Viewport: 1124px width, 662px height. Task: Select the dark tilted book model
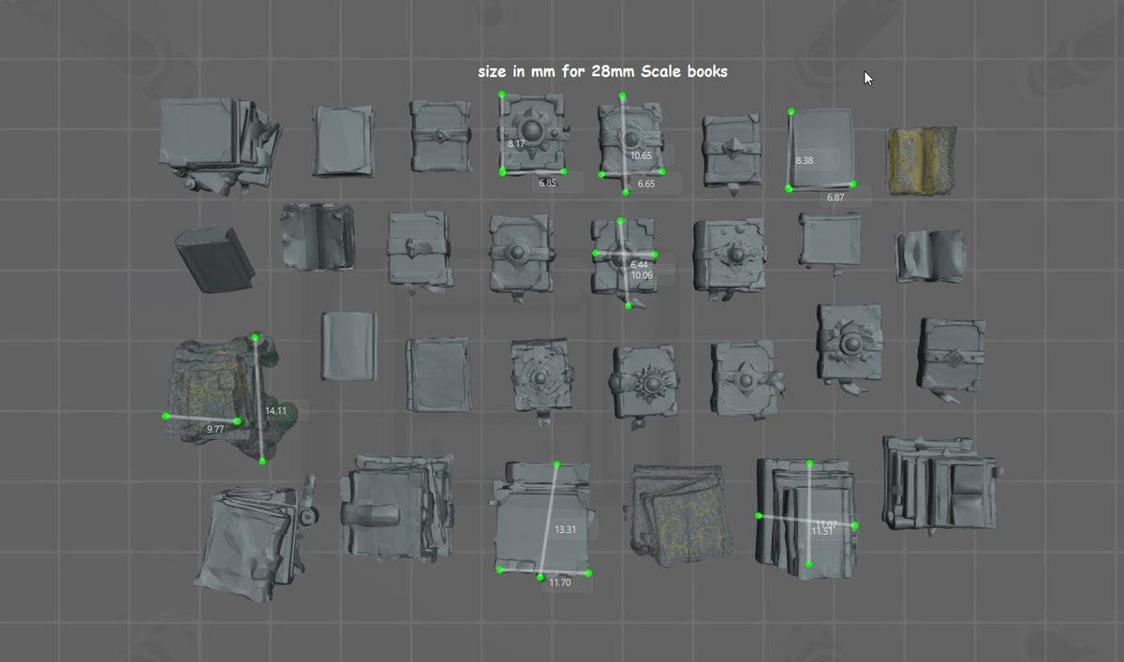214,258
